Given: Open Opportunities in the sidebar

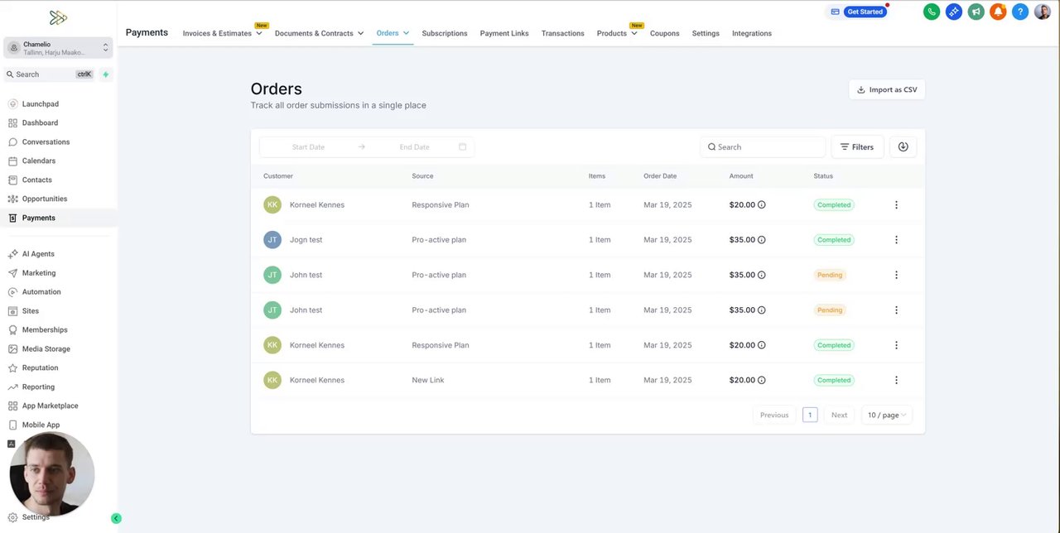Looking at the screenshot, I should [x=45, y=199].
